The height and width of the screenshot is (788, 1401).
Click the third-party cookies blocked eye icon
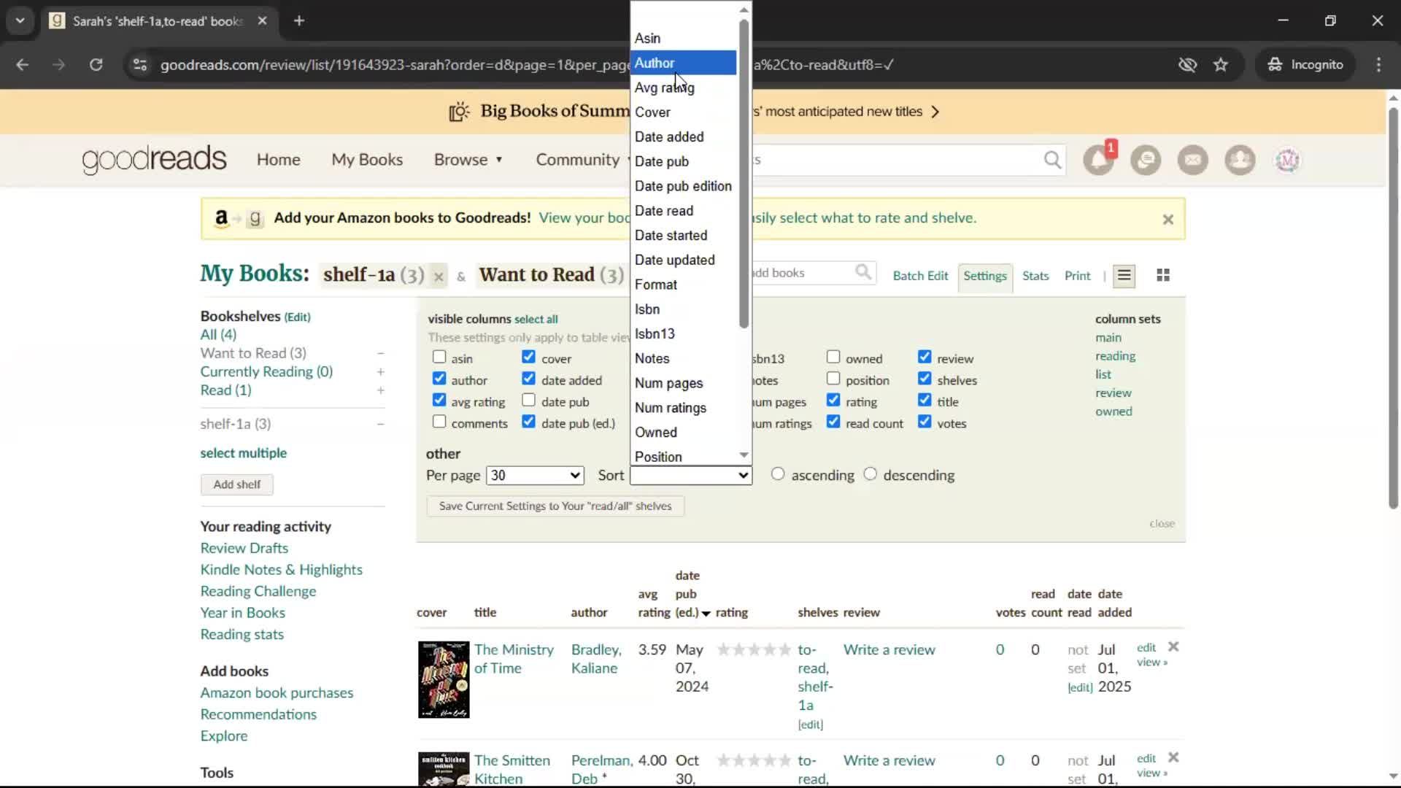click(1187, 64)
